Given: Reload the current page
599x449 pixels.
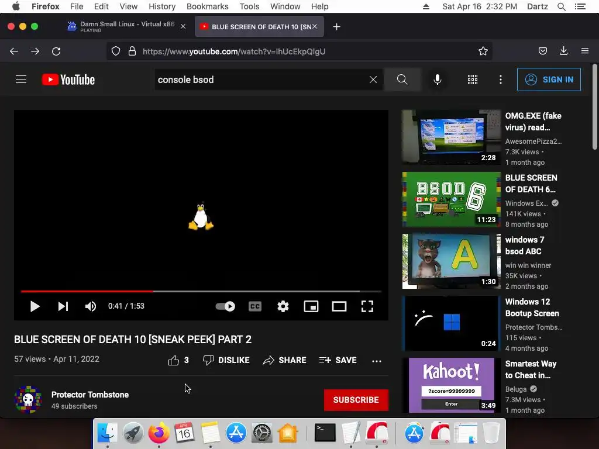Looking at the screenshot, I should pyautogui.click(x=56, y=51).
